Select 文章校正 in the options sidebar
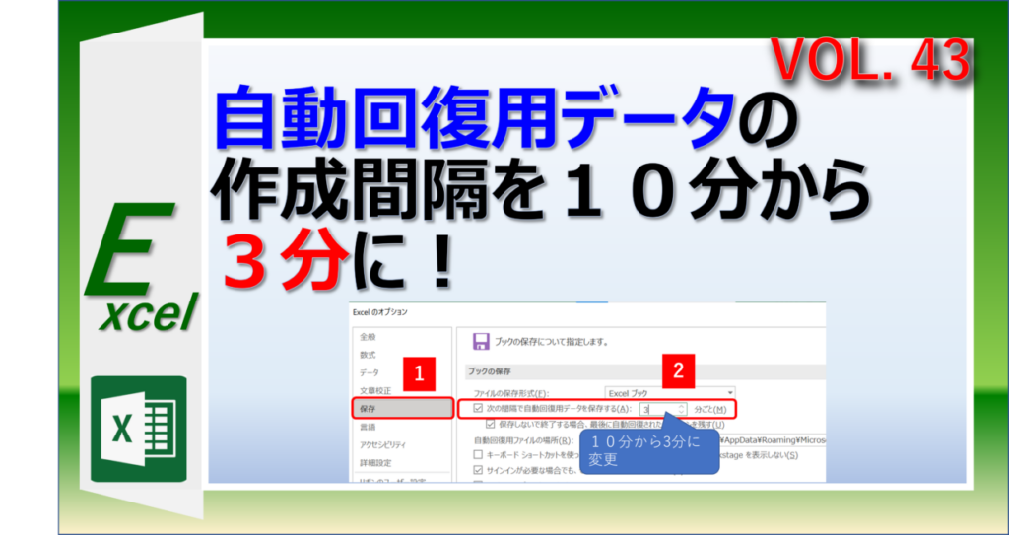1009x535 pixels. tap(375, 391)
